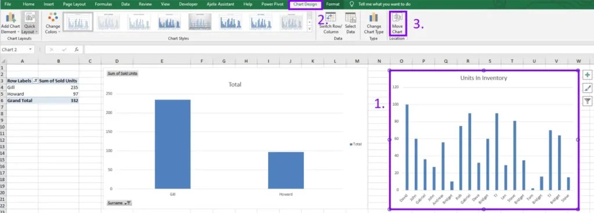
Task: Select the highlighted first chart style thumbnail
Action: point(78,21)
